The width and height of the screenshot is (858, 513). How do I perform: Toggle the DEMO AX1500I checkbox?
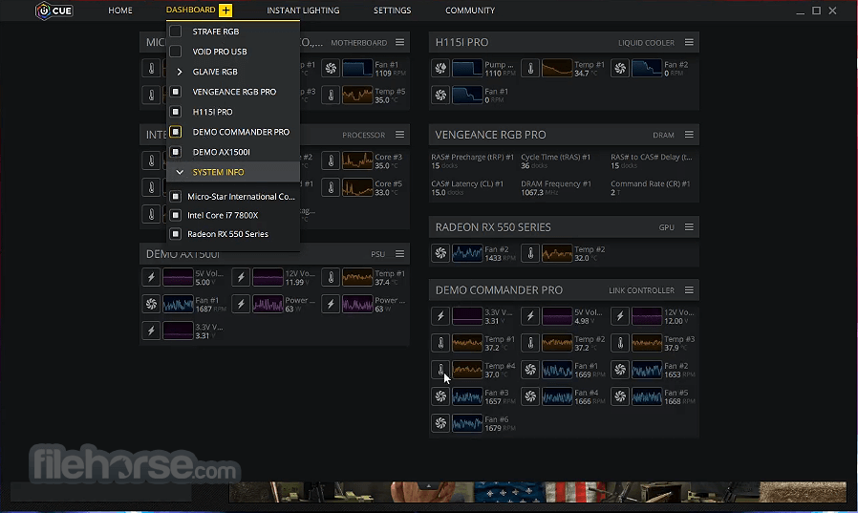(x=175, y=152)
